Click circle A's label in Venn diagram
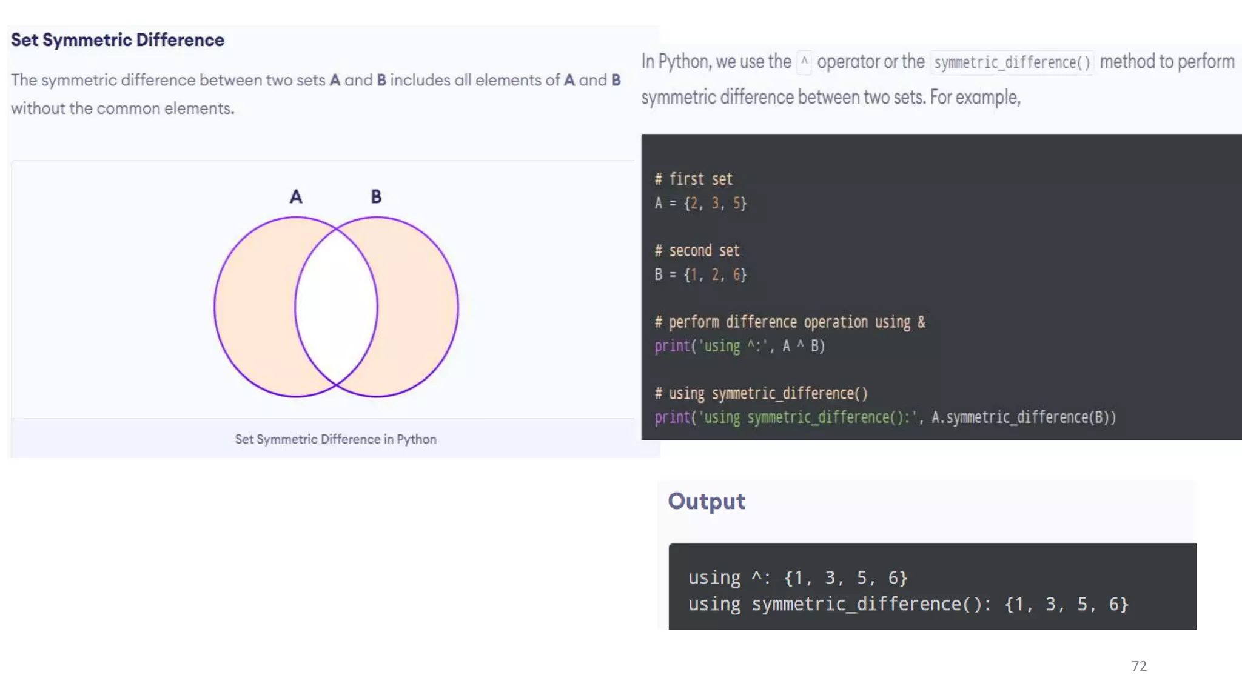 295,196
